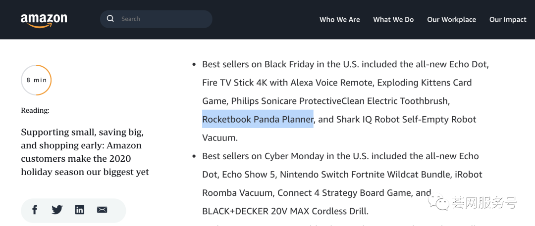The image size is (535, 226).
Task: Share the article on Twitter
Action: [57, 210]
